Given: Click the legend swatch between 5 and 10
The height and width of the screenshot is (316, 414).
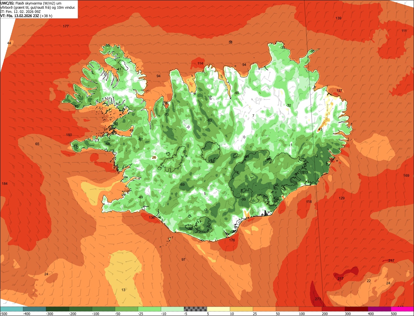Looking at the screenshot, I should pos(218,309).
